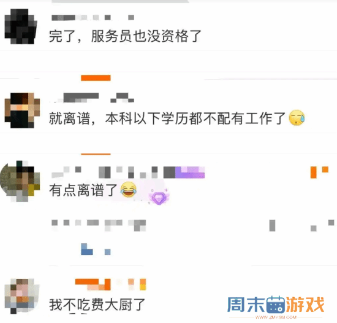Click the gray pixelated timestamp below "有点离谱了"

click(x=99, y=225)
